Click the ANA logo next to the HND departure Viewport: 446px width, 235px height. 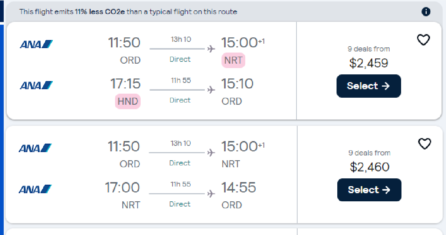pyautogui.click(x=36, y=85)
